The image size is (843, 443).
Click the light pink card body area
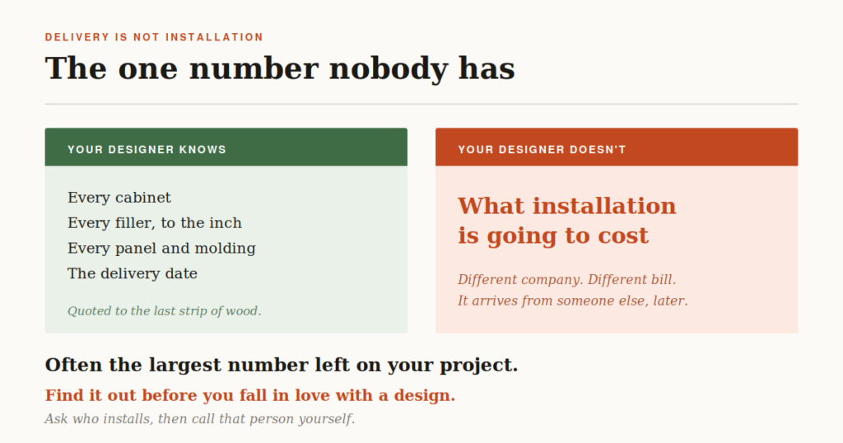(617, 249)
